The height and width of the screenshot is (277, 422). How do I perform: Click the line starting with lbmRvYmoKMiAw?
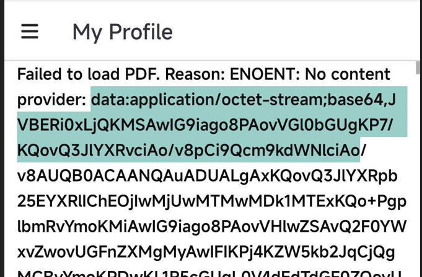pyautogui.click(x=212, y=227)
